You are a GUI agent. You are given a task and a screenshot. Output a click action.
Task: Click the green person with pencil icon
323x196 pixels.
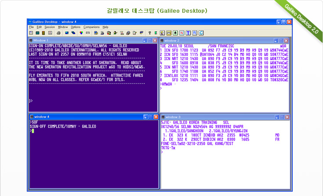click(115, 33)
